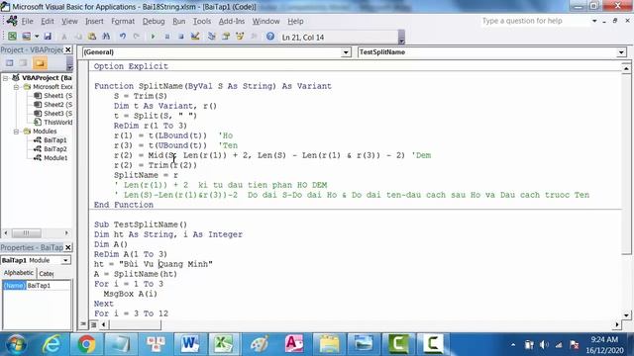Click the Copy toolbar icon
This screenshot has width=634, height=356.
(78, 37)
